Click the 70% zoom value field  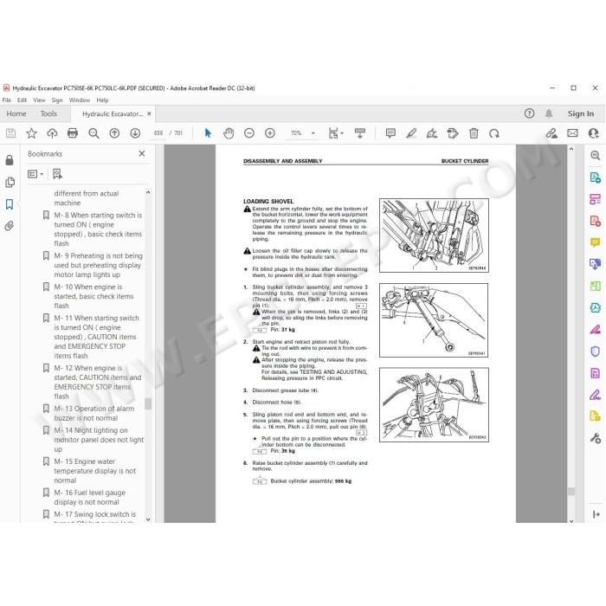296,133
